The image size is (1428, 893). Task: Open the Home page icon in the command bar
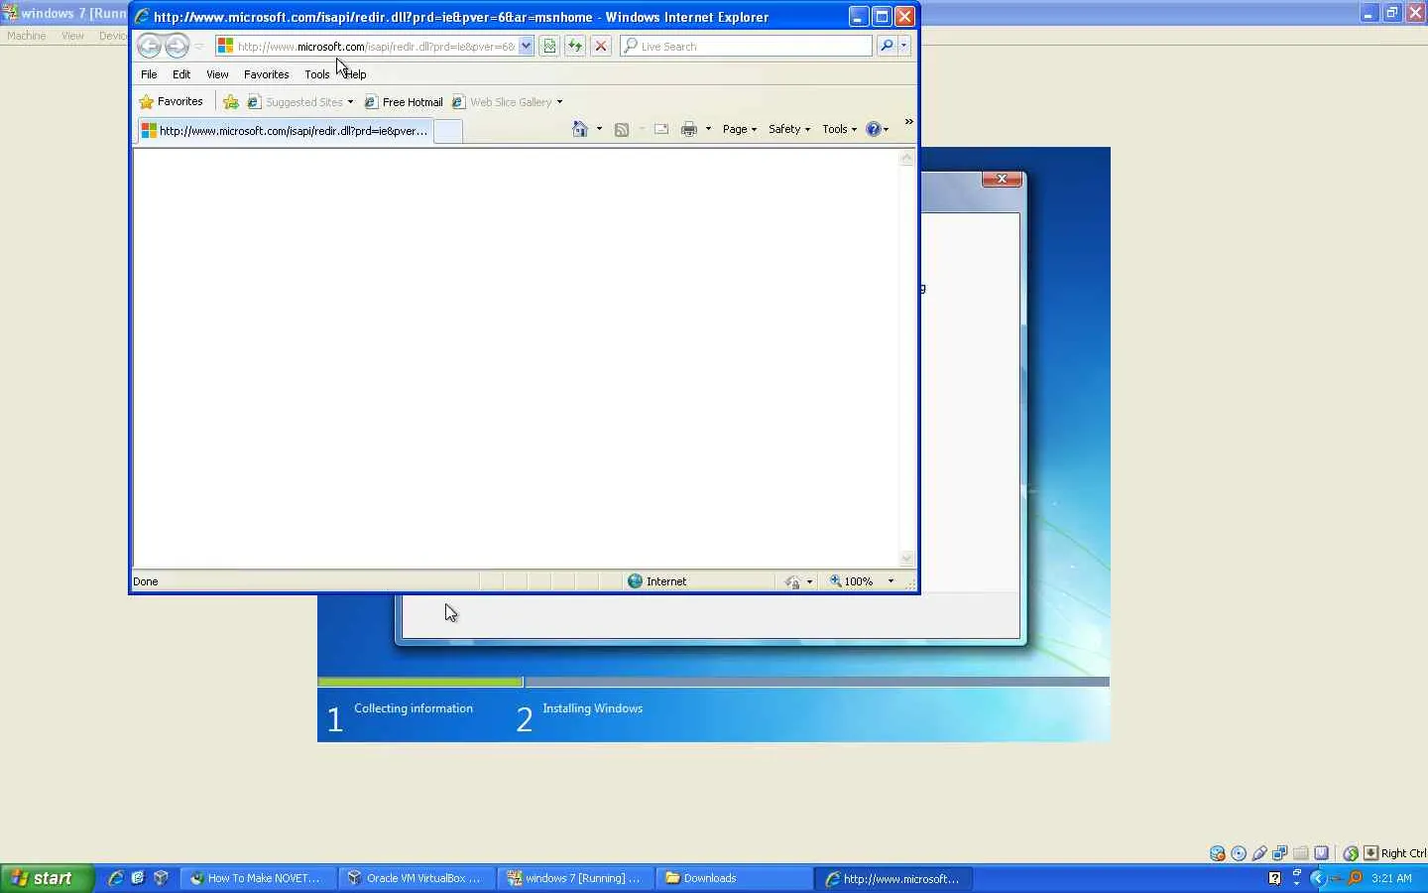click(x=580, y=129)
